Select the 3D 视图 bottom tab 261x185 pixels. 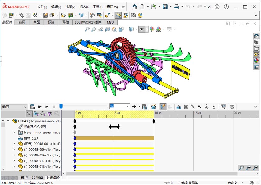[37, 178]
